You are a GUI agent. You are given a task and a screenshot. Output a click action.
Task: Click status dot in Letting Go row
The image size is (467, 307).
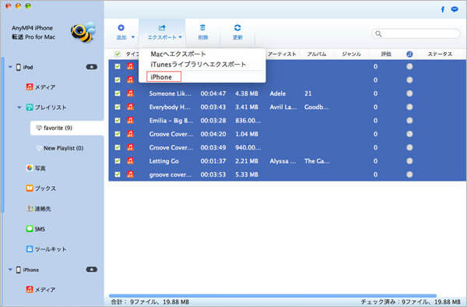coord(409,161)
